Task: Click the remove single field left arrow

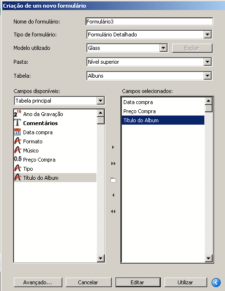Action: 113,195
